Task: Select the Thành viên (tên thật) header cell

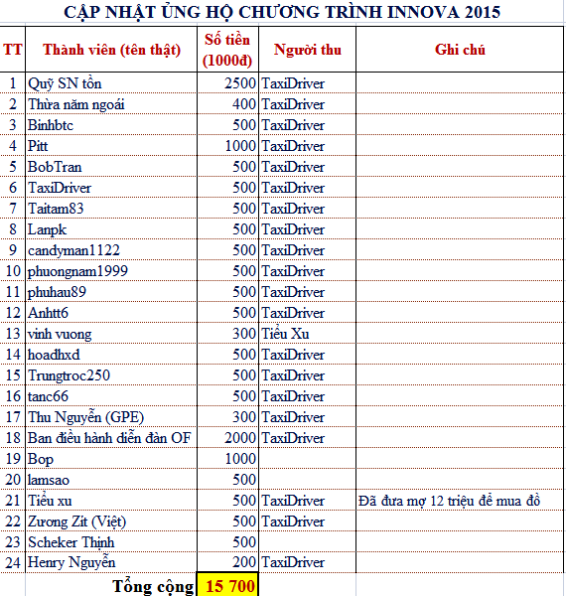Action: (111, 50)
